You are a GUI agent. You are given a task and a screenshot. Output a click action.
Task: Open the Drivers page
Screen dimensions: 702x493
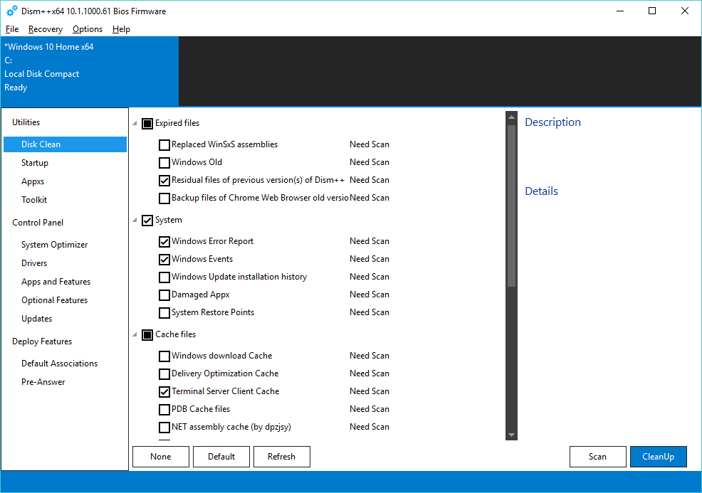pos(34,263)
